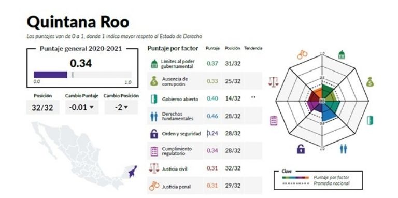Click the Gobierno abierto factor label
The image size is (398, 198).
[180, 99]
